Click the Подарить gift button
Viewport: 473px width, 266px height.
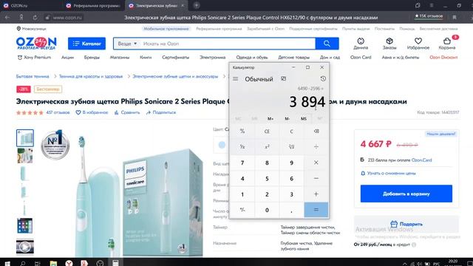tap(406, 224)
